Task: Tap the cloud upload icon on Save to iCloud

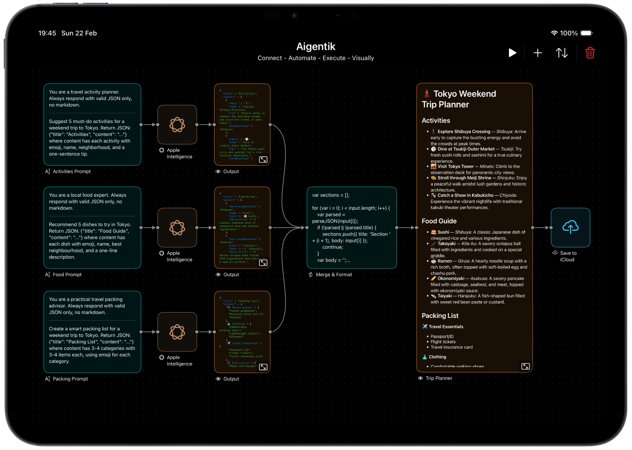Action: coord(570,227)
